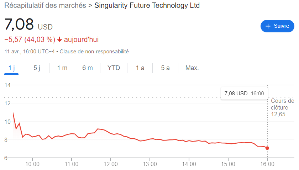Click the 7,08 USD chart tooltip
This screenshot has height=170, width=299.
coord(244,94)
